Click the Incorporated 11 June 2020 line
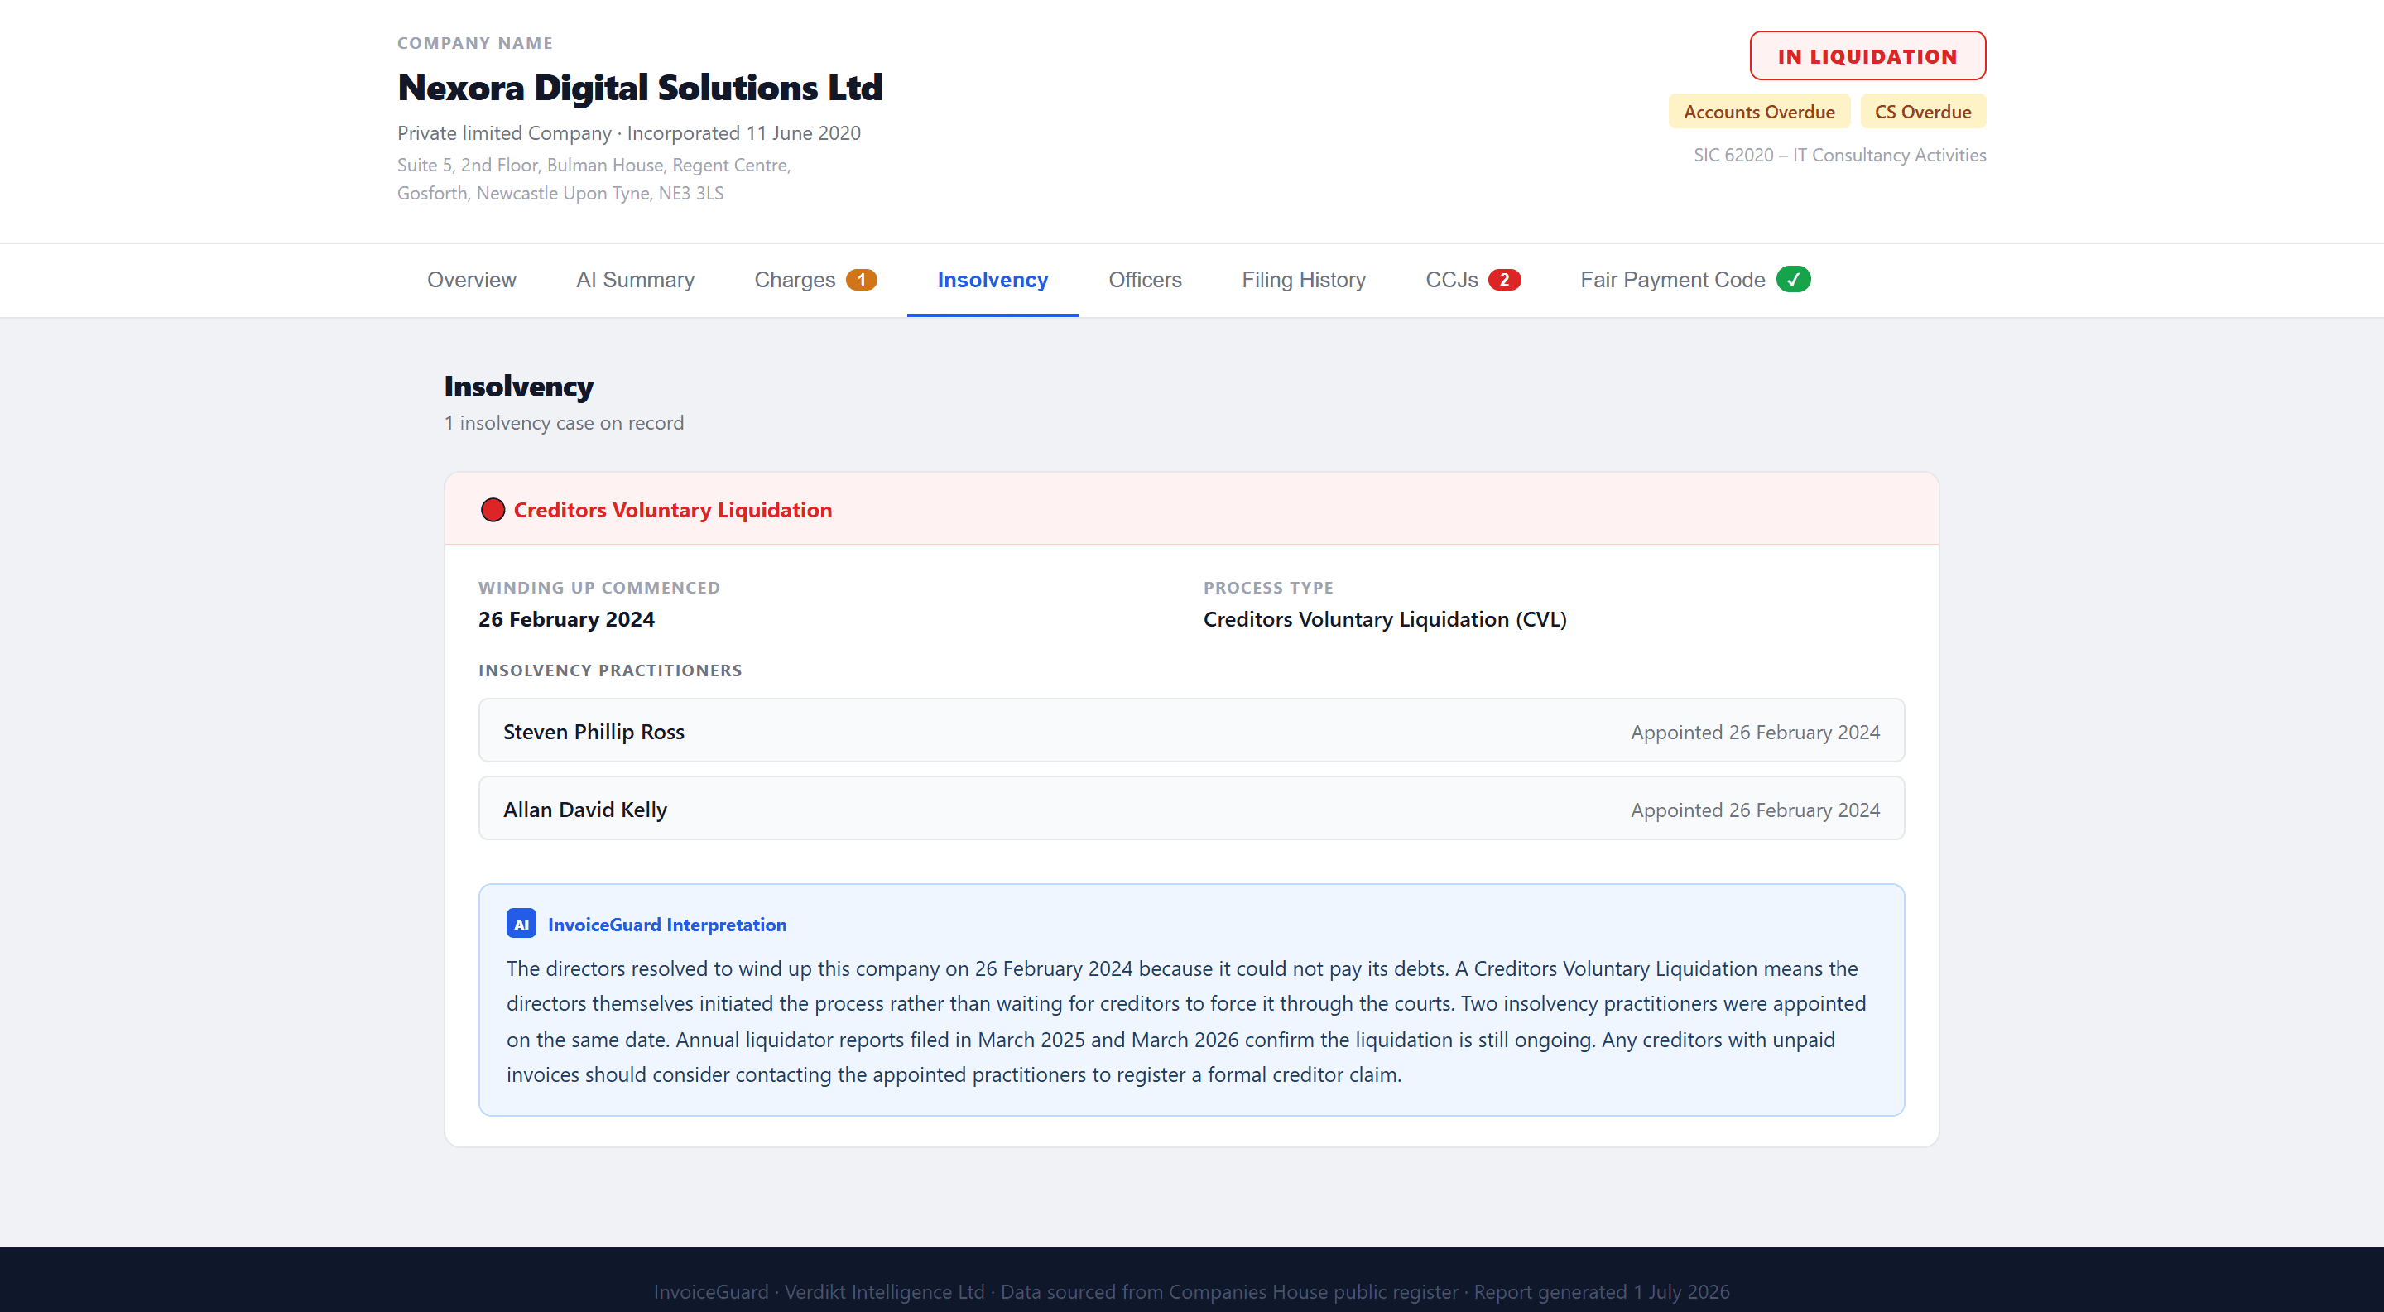Image resolution: width=2384 pixels, height=1312 pixels. pyautogui.click(x=628, y=133)
